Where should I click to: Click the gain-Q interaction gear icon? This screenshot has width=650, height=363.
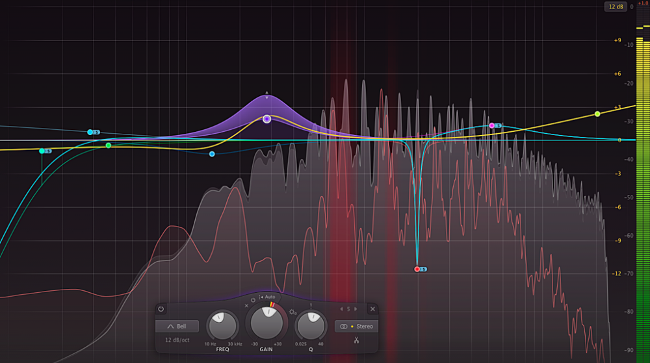(293, 312)
